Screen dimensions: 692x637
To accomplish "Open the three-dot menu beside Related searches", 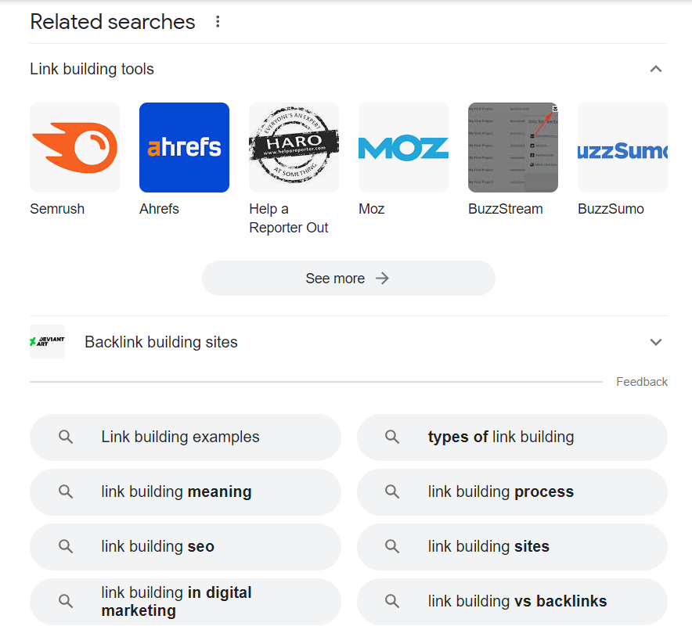I will point(218,22).
